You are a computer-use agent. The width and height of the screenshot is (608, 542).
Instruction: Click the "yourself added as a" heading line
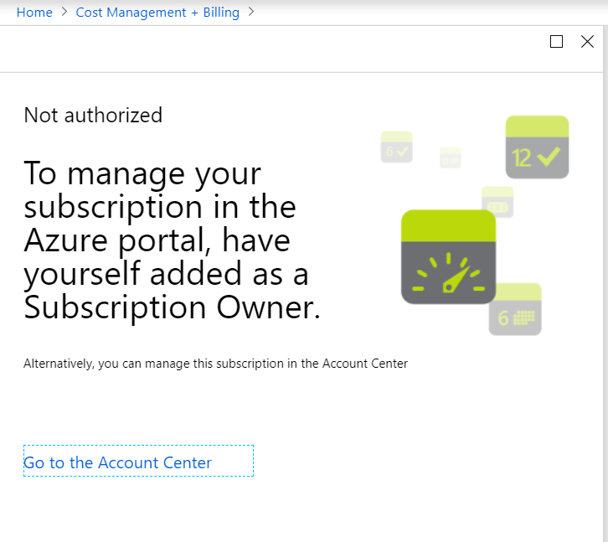(166, 275)
